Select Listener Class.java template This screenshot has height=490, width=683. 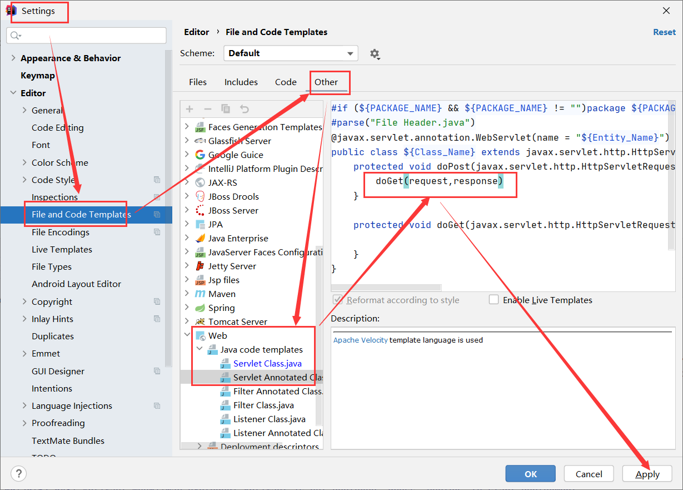(270, 419)
